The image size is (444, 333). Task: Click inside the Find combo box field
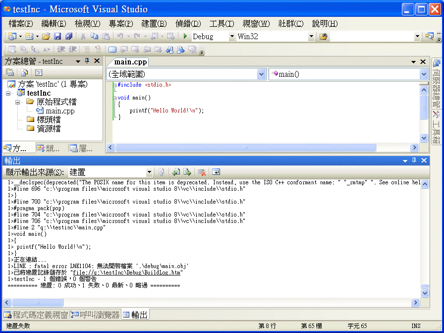[372, 36]
